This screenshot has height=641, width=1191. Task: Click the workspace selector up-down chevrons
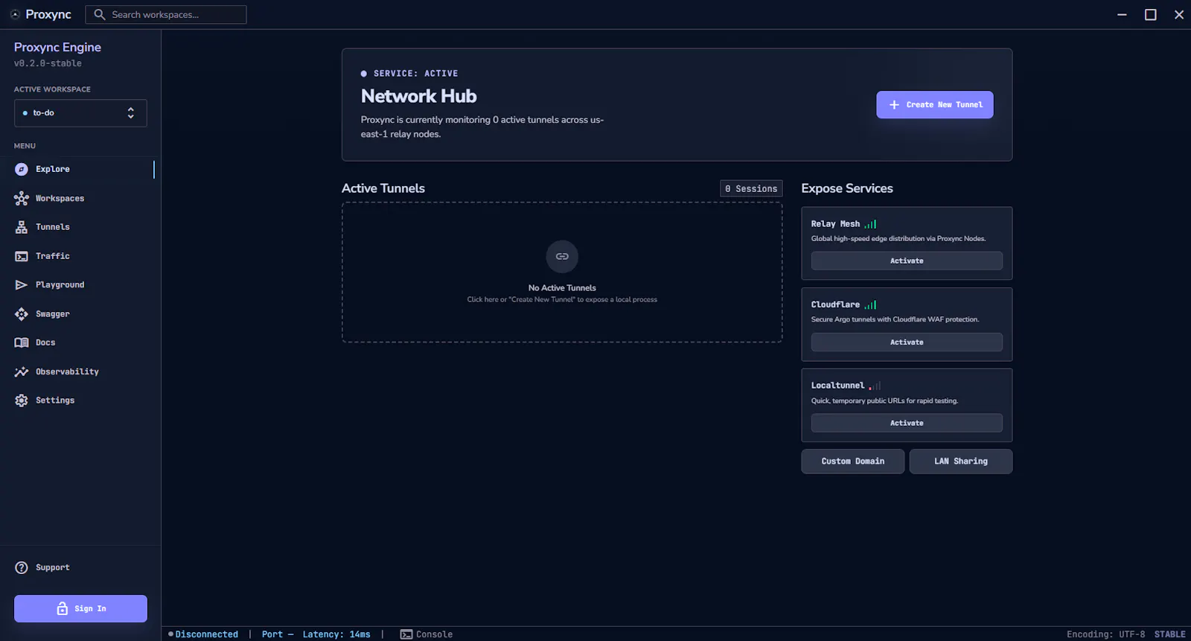131,113
